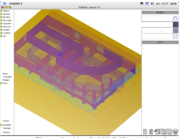The image size is (181, 138).
Task: Toggle the Elévation option
Action: (6, 17)
